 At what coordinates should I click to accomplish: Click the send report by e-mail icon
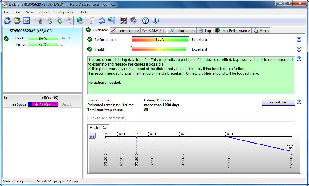coord(102,21)
